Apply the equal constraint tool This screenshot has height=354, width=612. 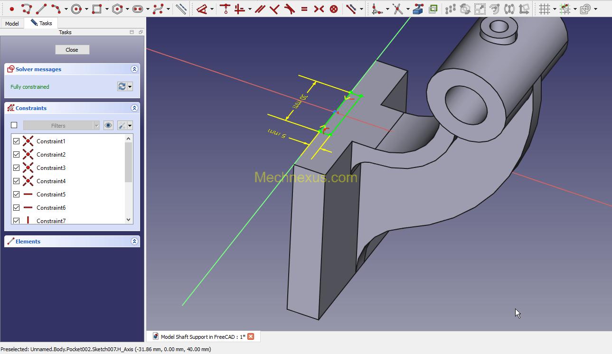304,9
